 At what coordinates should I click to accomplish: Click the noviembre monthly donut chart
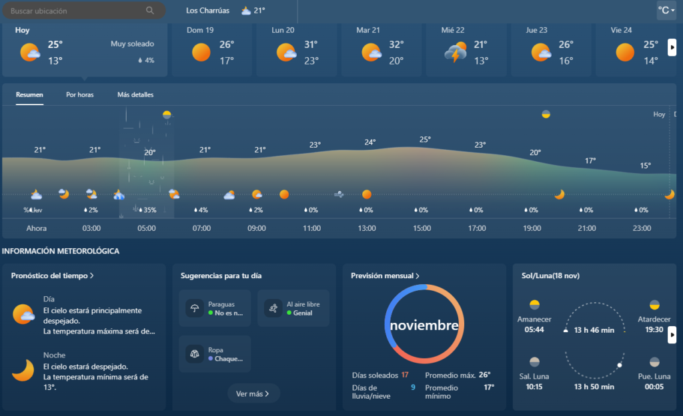coord(424,325)
